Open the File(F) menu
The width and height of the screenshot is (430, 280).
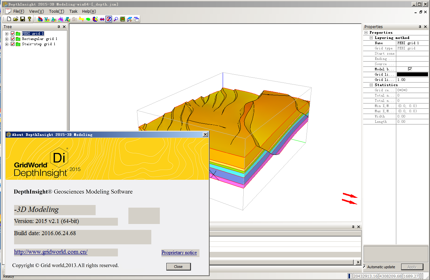tap(19, 11)
